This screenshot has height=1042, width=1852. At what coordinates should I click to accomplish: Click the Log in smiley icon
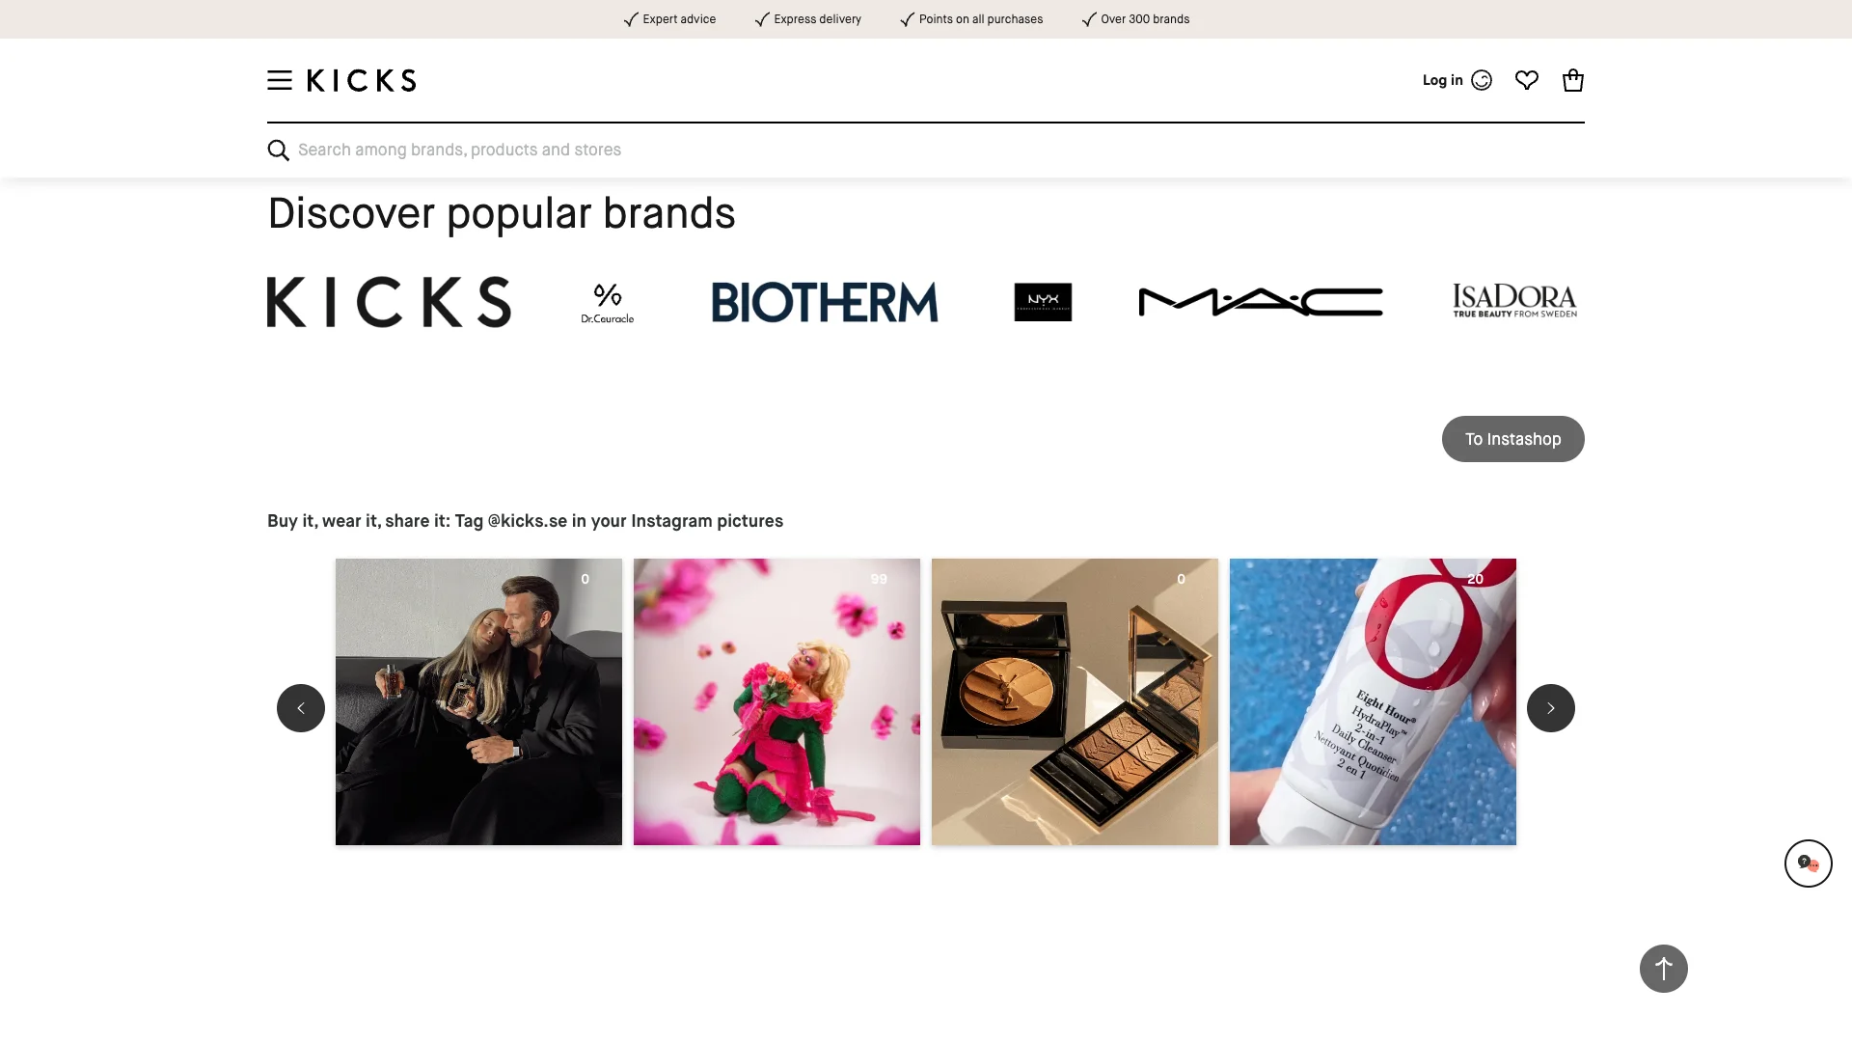(x=1482, y=80)
